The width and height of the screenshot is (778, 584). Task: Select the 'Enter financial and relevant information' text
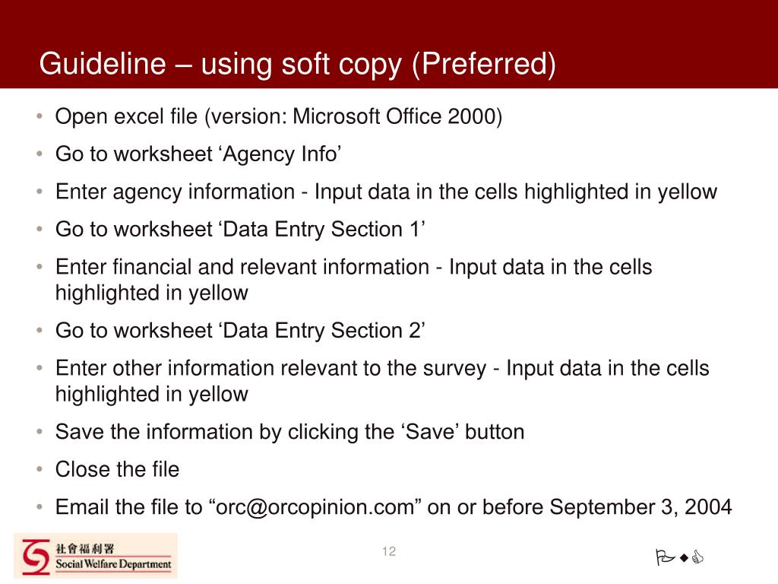click(242, 267)
